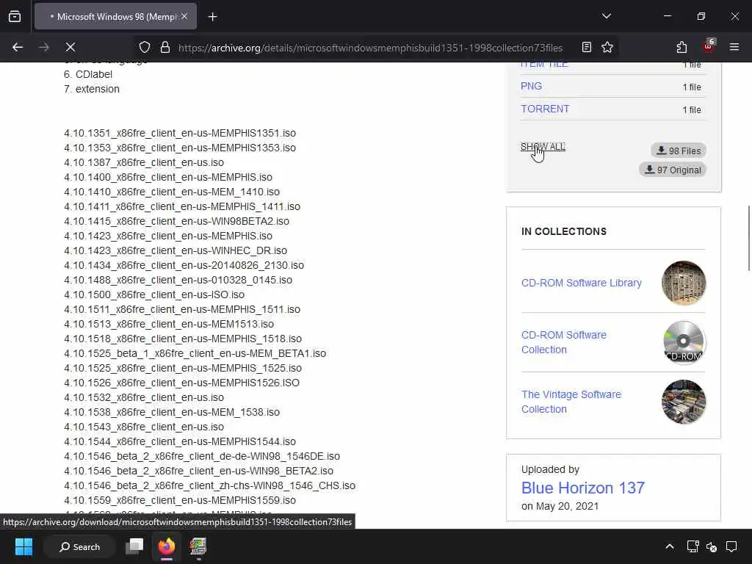Download the 98 Files archive button
This screenshot has width=752, height=564.
point(679,151)
